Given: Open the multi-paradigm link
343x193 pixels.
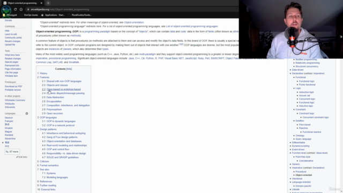Looking at the screenshot, I should (x=147, y=54).
